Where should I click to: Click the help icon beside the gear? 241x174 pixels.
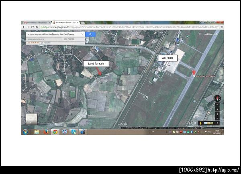pyautogui.click(x=190, y=123)
